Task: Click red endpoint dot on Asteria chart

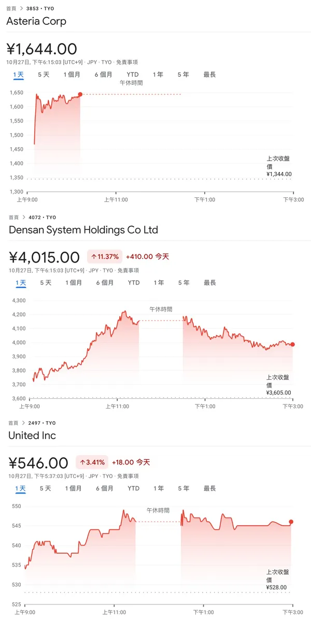Action: click(x=80, y=94)
